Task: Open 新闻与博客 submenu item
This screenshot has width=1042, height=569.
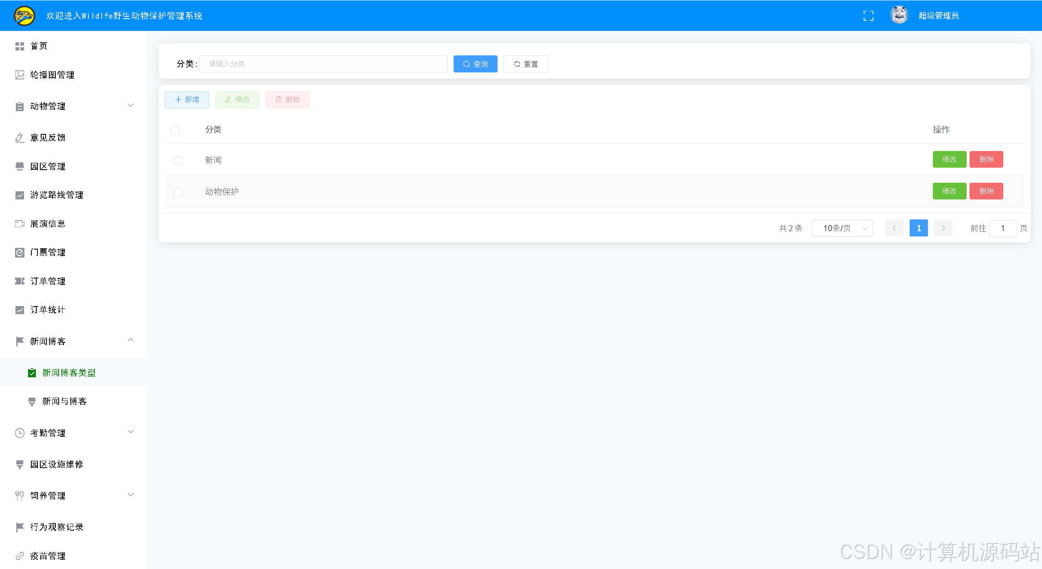Action: click(73, 401)
